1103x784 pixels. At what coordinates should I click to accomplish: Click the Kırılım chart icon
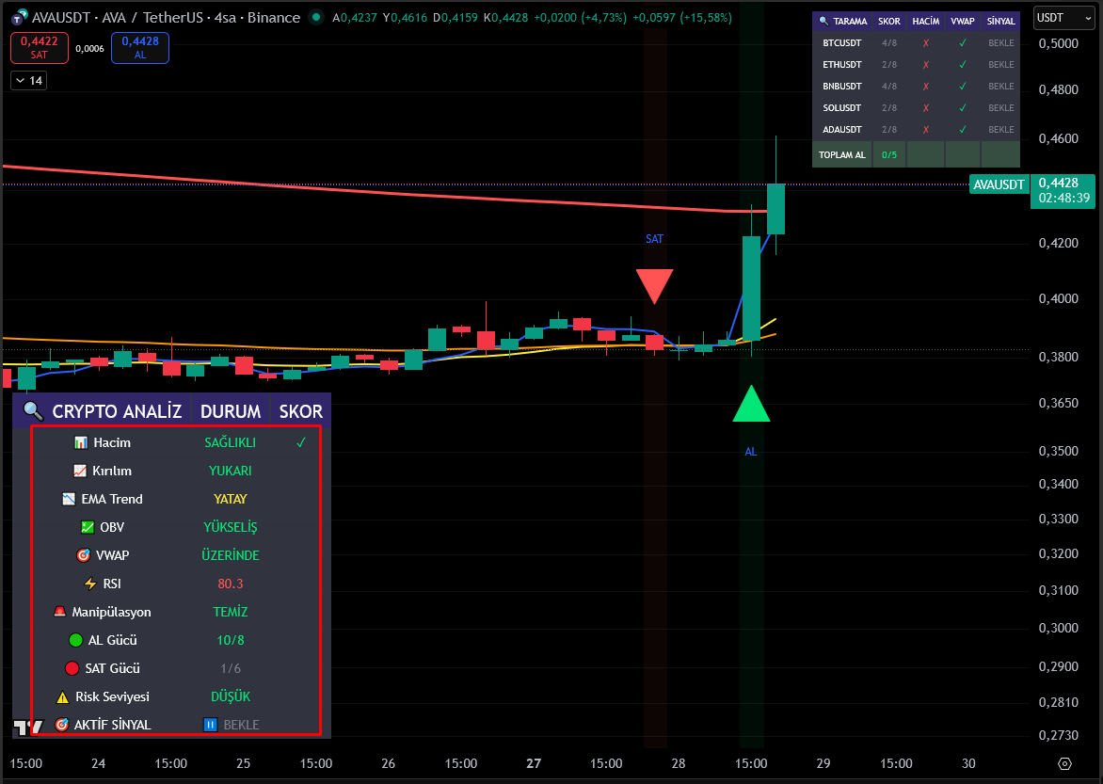80,471
